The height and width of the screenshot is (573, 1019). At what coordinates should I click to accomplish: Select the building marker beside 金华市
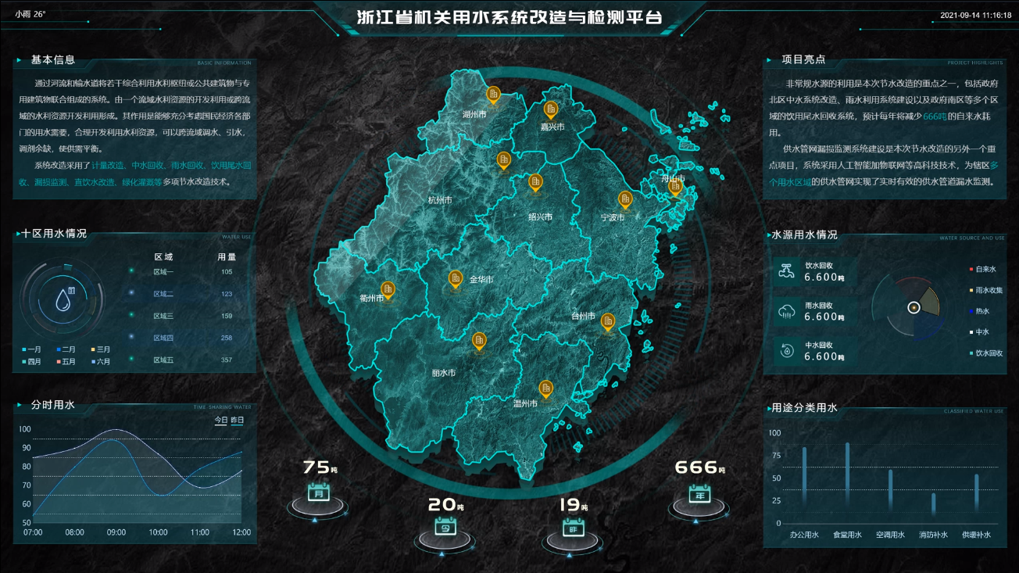click(456, 279)
